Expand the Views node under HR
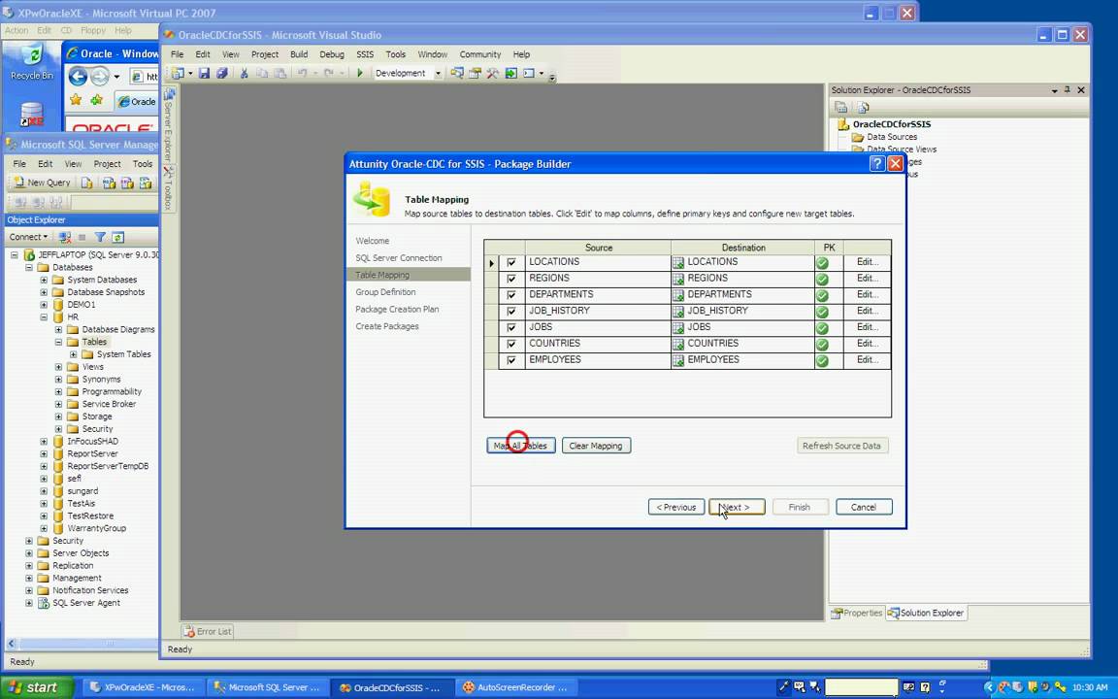Viewport: 1118px width, 699px height. (x=58, y=367)
